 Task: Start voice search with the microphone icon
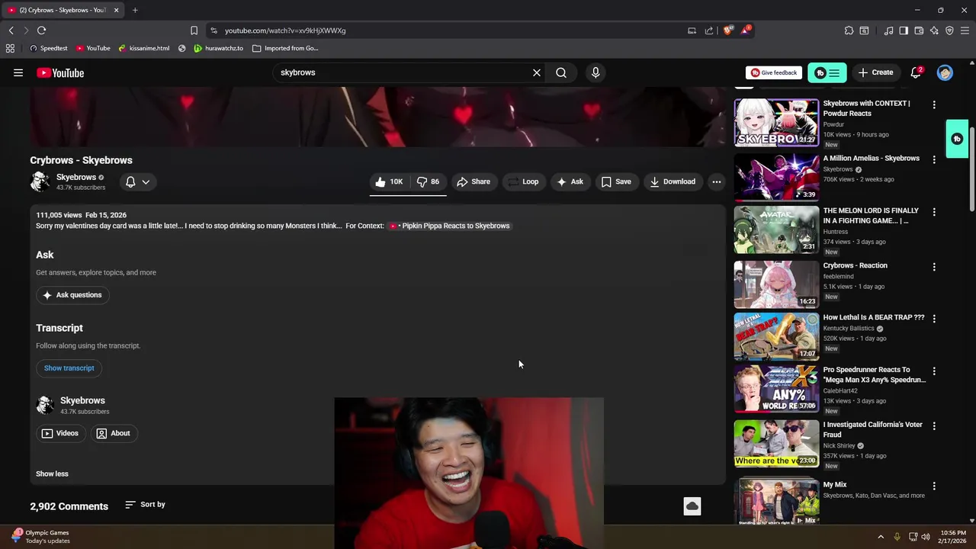point(596,72)
